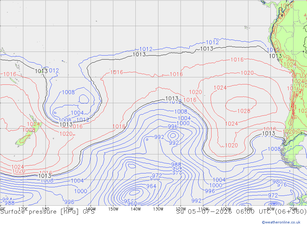Screen dimensions: 307x225
Task: Click the 100W longitude axis label
Action: (x=226, y=209)
